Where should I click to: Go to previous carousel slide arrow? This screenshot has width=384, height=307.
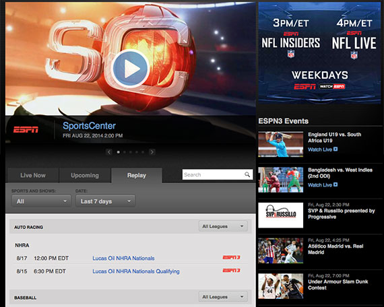(x=109, y=152)
